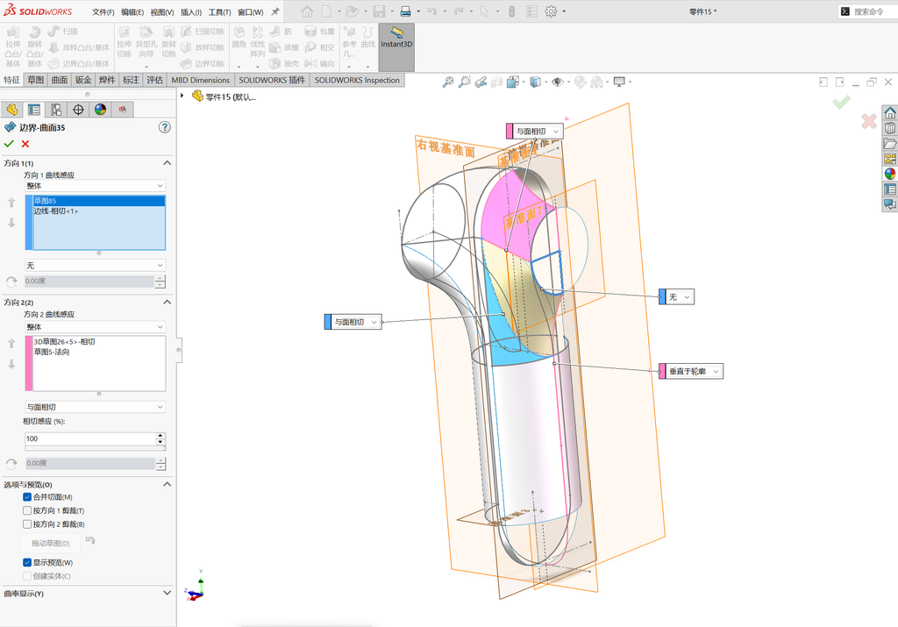Screen dimensions: 898x627
Task: Accept boundary surface with green checkmark
Action: tap(9, 144)
